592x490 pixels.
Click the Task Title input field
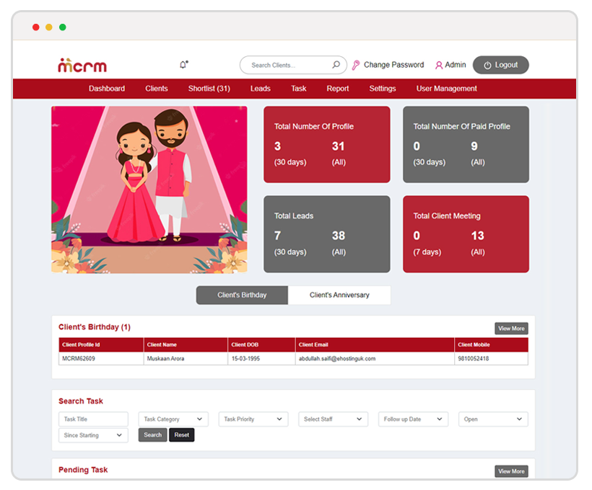[x=93, y=419]
